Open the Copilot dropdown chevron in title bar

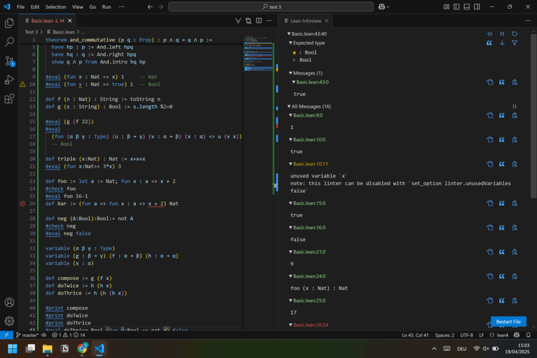pyautogui.click(x=388, y=7)
